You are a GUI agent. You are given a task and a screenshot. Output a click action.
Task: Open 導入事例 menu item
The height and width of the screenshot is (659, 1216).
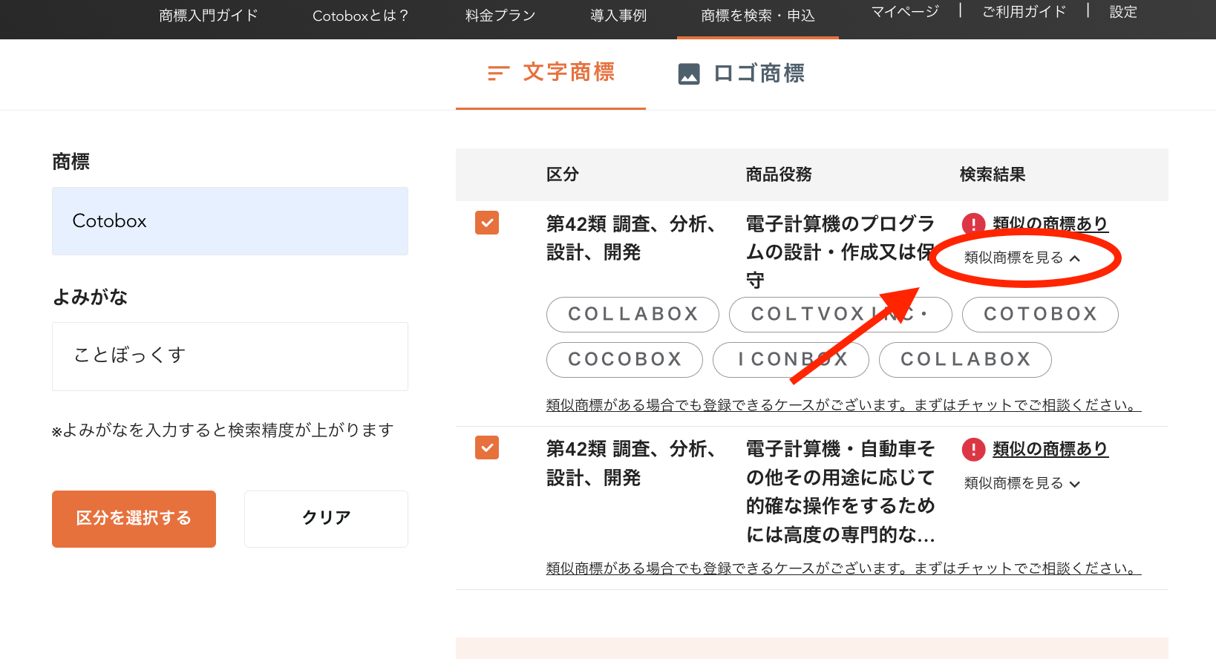[618, 16]
